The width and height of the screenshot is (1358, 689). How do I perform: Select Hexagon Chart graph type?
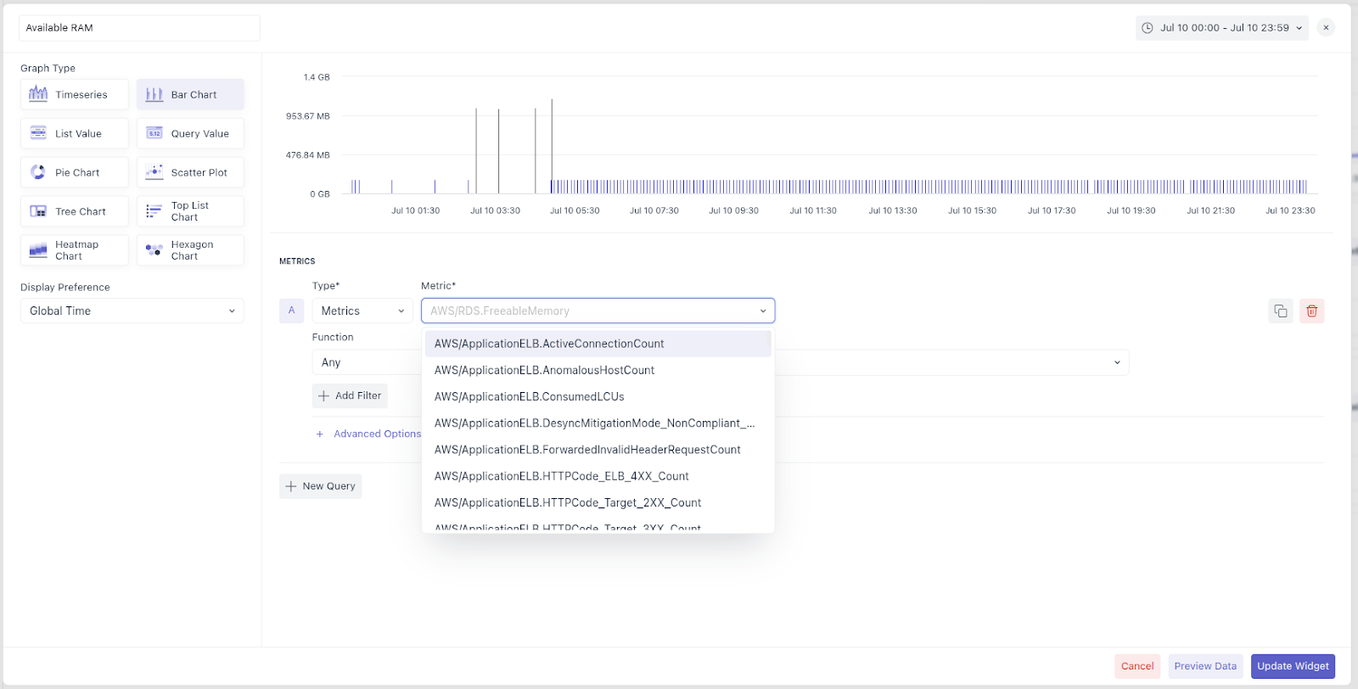tap(190, 250)
